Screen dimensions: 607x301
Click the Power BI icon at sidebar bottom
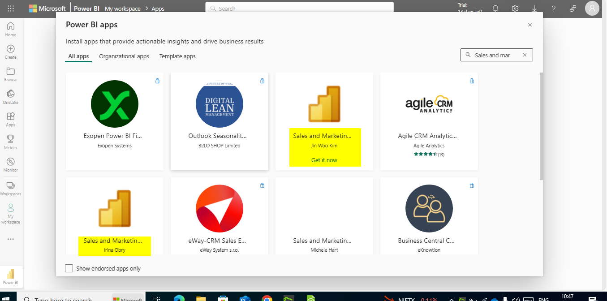click(11, 276)
